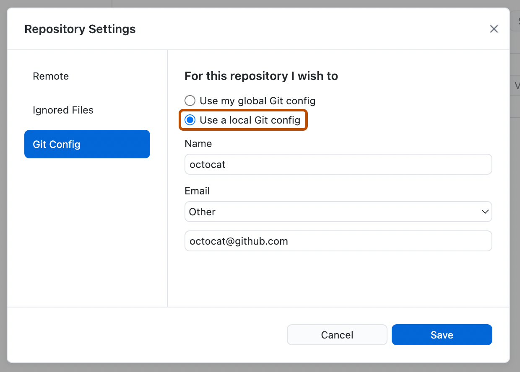Click the highlighted local Git config radio
Screen dimensions: 520x372
click(190, 120)
